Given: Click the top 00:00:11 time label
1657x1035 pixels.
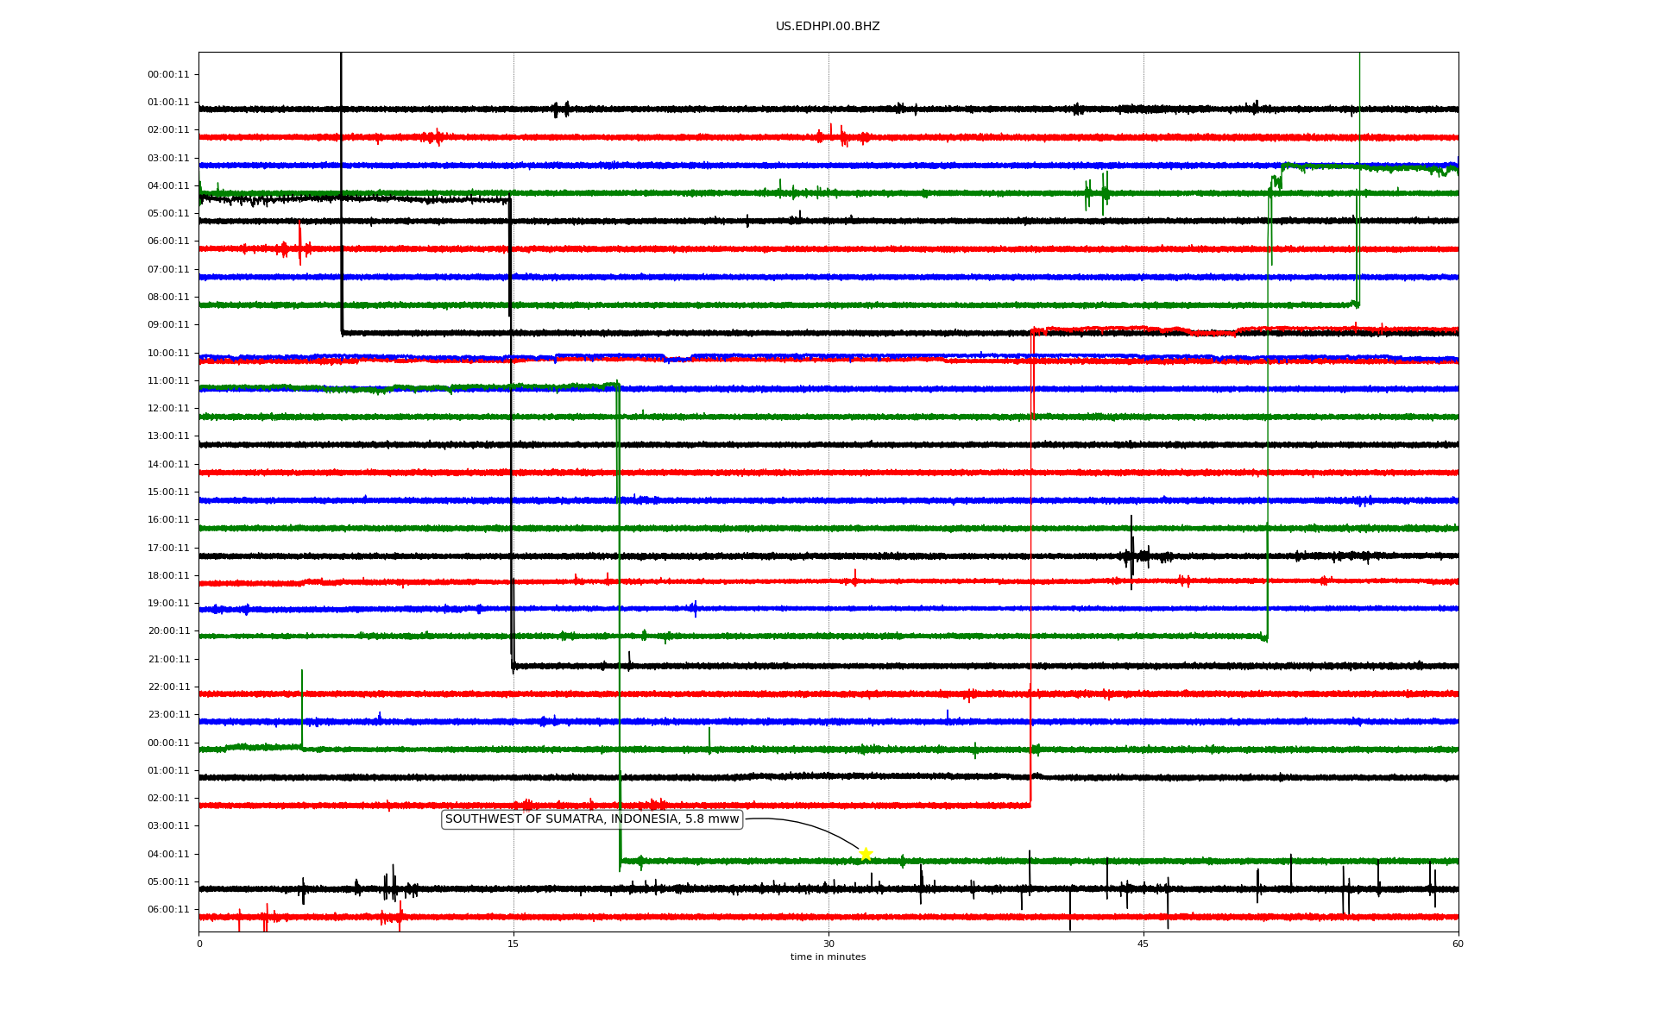Looking at the screenshot, I should click(168, 75).
